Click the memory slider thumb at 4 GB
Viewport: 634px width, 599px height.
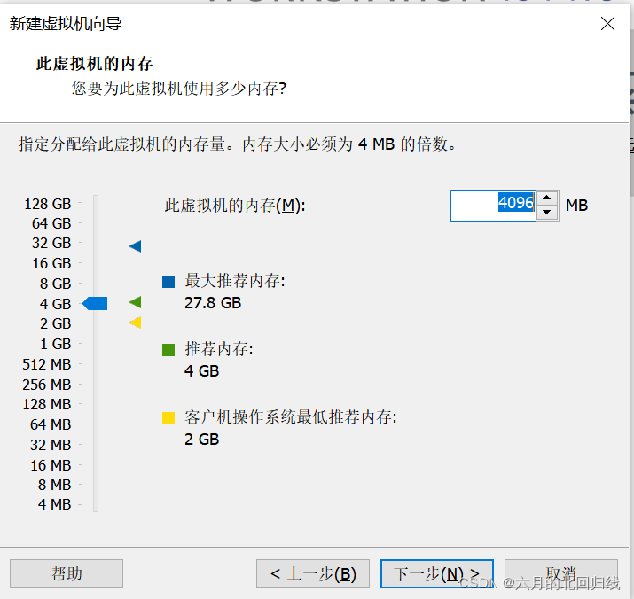(96, 304)
